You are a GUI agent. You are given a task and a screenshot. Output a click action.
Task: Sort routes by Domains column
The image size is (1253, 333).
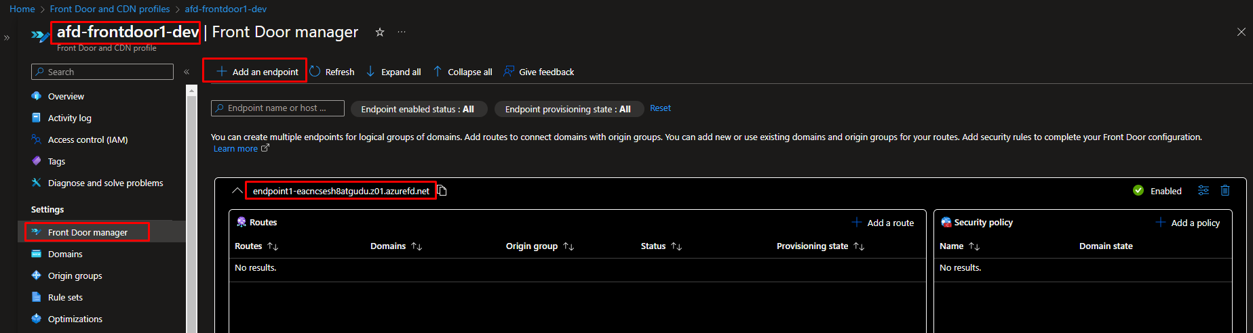coord(396,246)
